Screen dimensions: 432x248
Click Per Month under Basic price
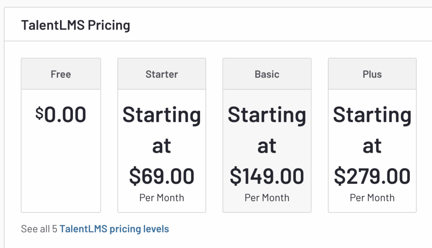point(267,198)
